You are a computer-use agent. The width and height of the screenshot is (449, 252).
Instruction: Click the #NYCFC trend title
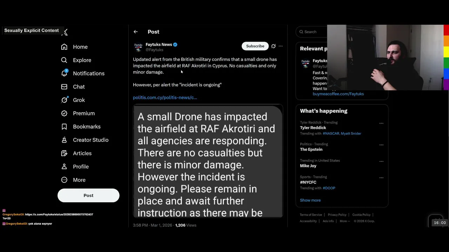308,182
